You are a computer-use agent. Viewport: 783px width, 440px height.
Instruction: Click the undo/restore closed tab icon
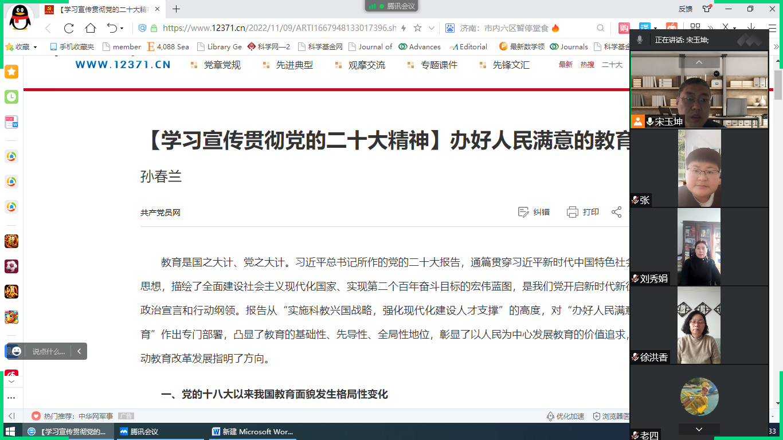(112, 28)
